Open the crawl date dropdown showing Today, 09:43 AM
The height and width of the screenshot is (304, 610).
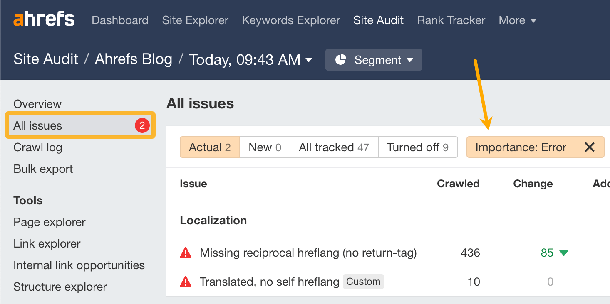tap(250, 59)
